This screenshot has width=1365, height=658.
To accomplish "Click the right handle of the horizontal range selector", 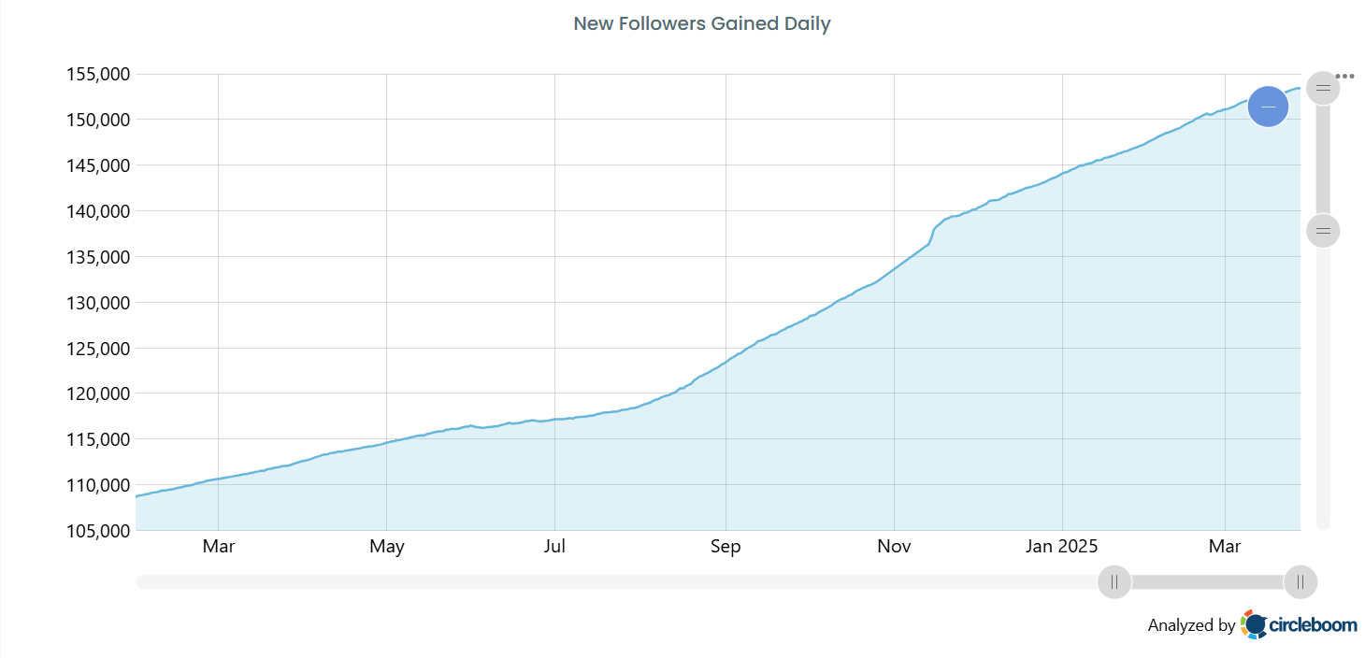I will tap(1300, 581).
